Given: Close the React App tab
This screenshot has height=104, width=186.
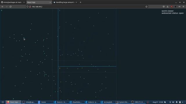Looking at the screenshot, I should (x=50, y=2).
